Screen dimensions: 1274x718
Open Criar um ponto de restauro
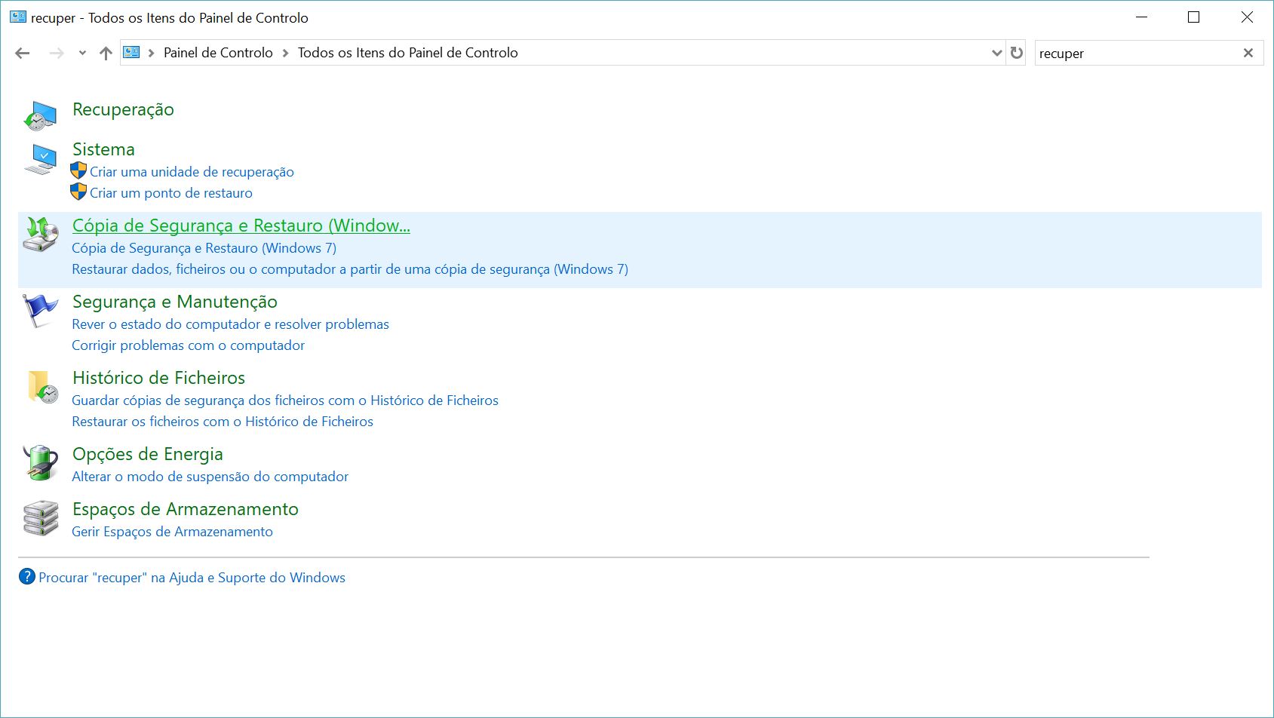[171, 193]
